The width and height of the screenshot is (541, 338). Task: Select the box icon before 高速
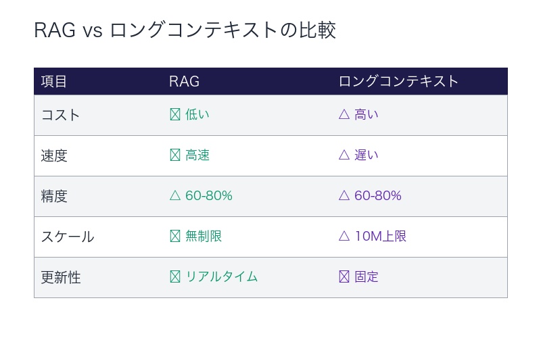(x=175, y=155)
